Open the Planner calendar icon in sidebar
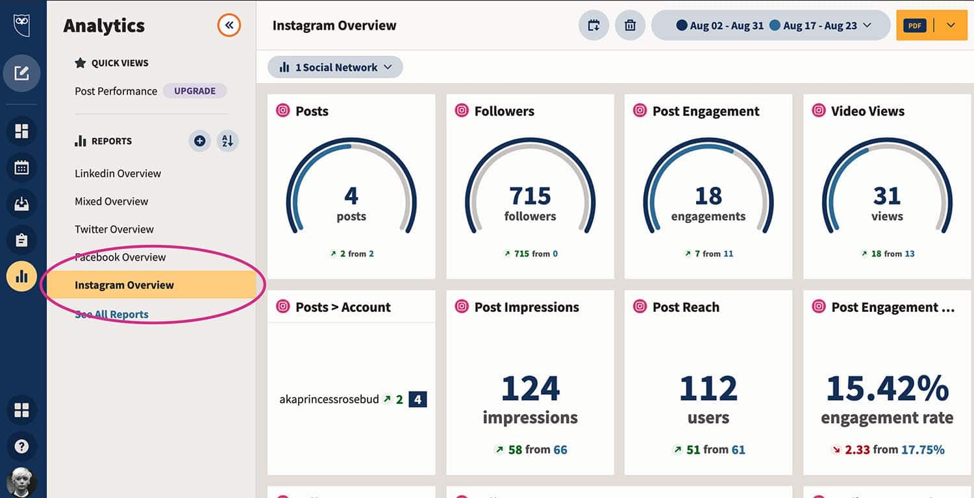 21,168
